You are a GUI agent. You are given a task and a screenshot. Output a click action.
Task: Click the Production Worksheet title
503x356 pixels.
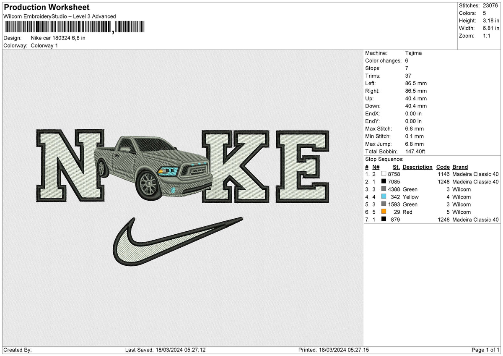(47, 8)
